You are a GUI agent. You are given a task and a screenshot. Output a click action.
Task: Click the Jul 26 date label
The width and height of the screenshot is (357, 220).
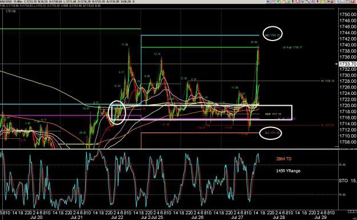pos(197,217)
